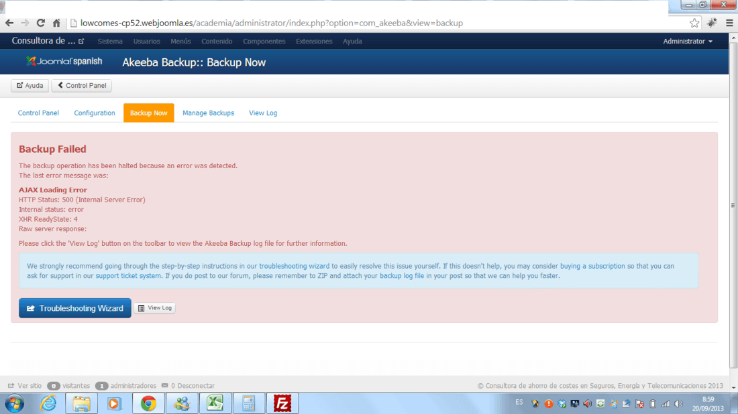Click the scrollbar down arrow
Viewport: 738px width, 414px height.
(733, 388)
